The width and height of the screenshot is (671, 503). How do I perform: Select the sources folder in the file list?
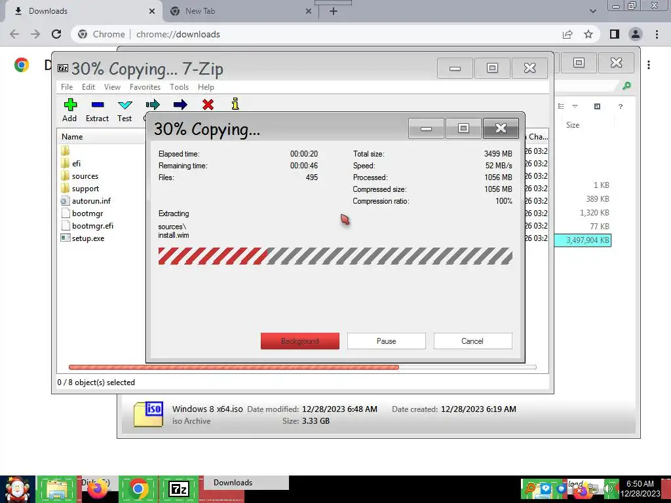pos(85,176)
